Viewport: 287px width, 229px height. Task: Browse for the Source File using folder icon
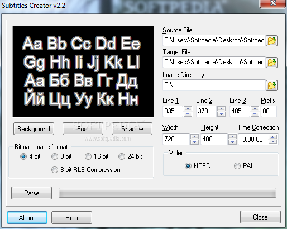click(271, 40)
